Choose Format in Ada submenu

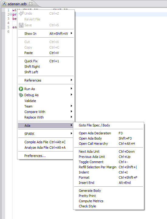(109, 177)
